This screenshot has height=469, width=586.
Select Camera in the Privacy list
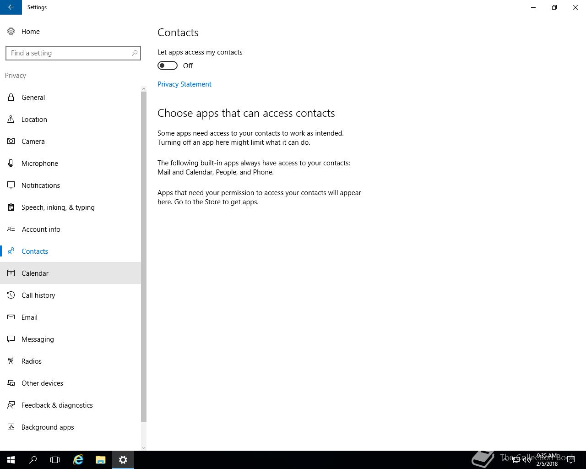pos(71,141)
